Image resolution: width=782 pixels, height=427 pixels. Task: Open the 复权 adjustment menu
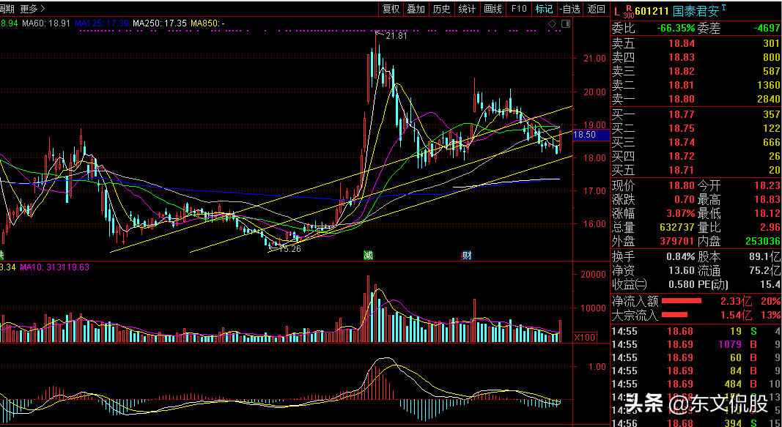391,9
